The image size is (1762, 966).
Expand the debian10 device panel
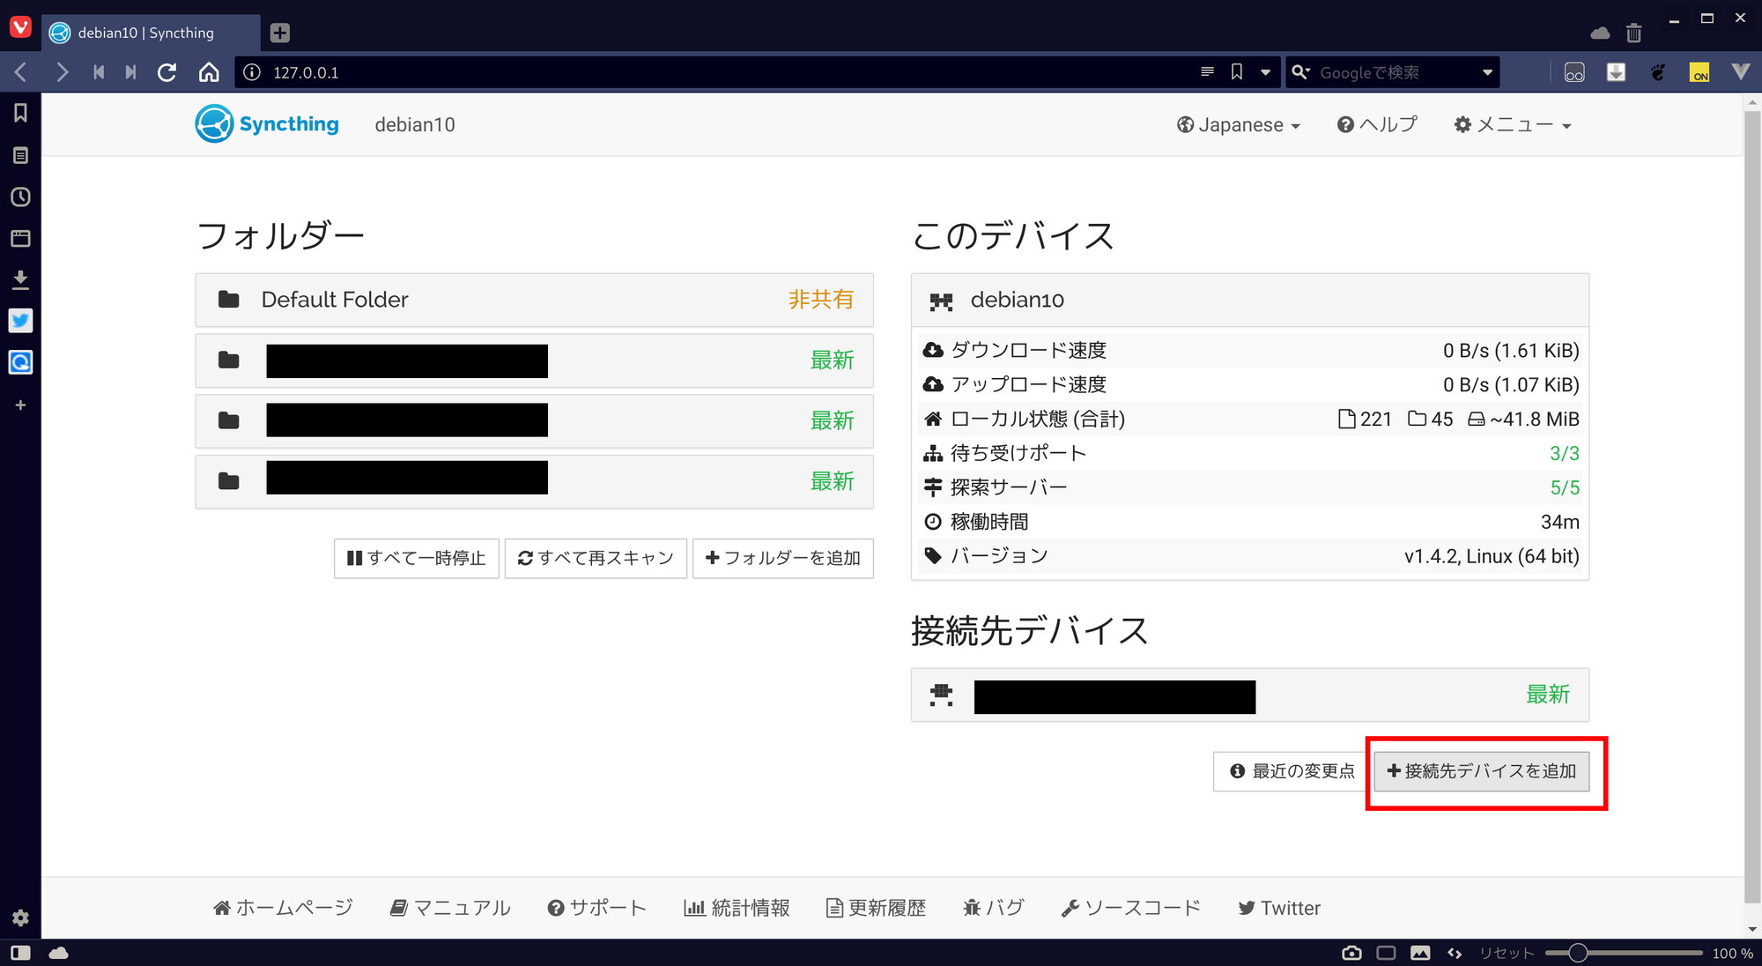click(x=1249, y=301)
